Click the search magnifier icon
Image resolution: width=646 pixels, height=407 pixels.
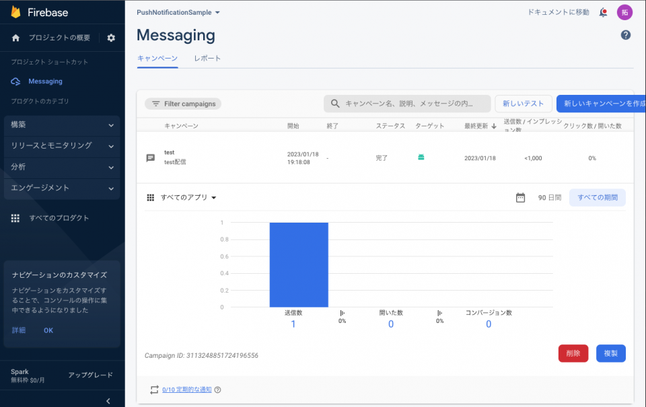pyautogui.click(x=334, y=104)
